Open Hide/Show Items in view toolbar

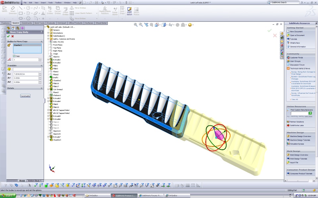pyautogui.click(x=170, y=25)
